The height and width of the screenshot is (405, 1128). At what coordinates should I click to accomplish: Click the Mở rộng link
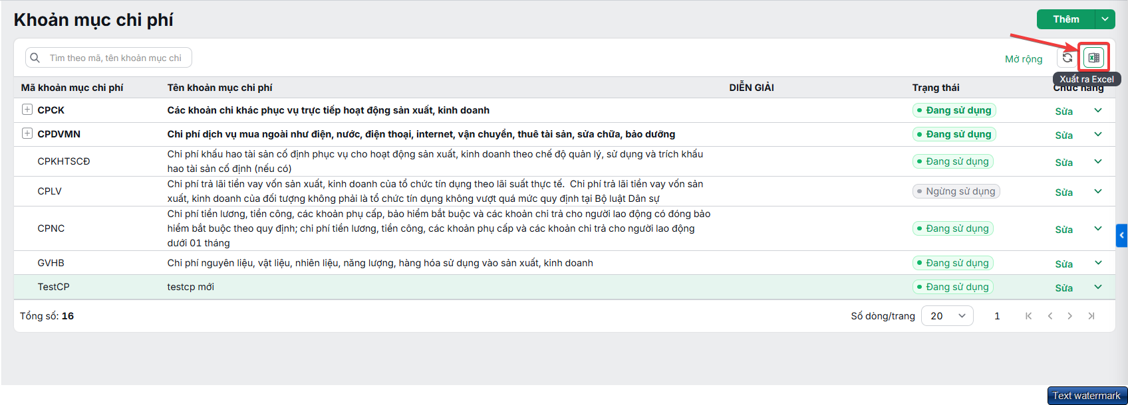[1024, 59]
